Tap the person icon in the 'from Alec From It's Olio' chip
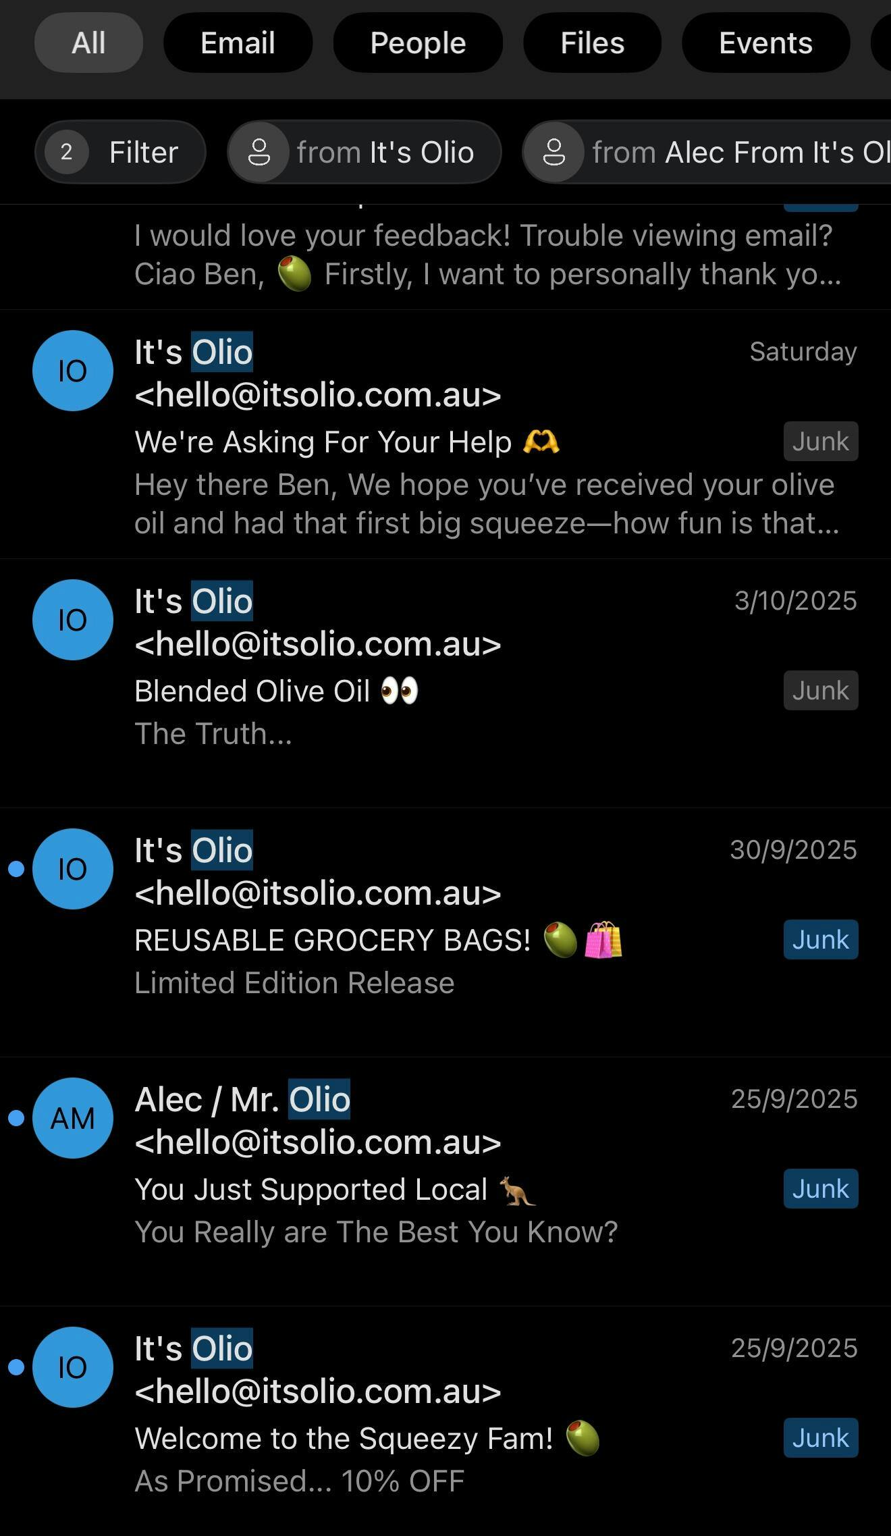 click(553, 152)
